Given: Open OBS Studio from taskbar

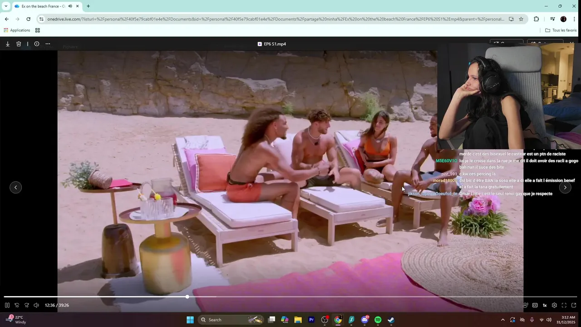Looking at the screenshot, I should point(325,320).
